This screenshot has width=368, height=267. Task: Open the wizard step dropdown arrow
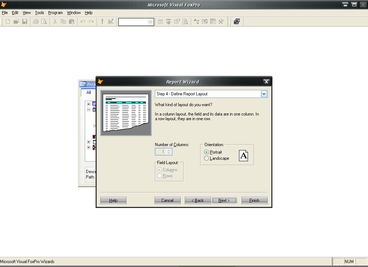point(264,94)
